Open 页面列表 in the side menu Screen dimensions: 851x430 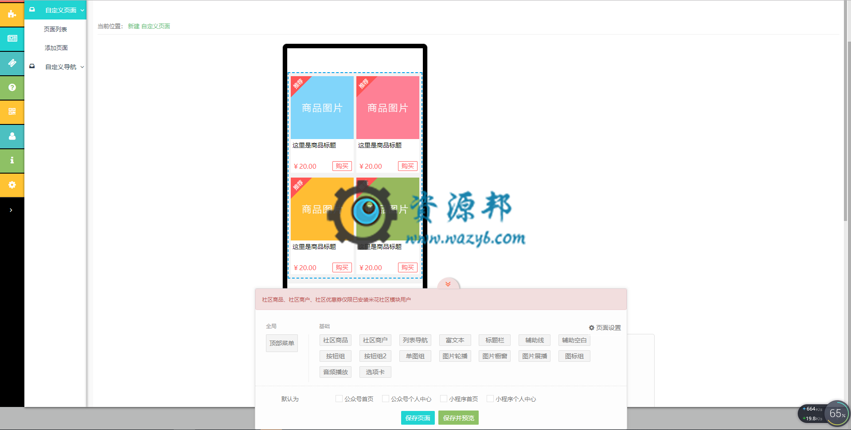pyautogui.click(x=55, y=29)
